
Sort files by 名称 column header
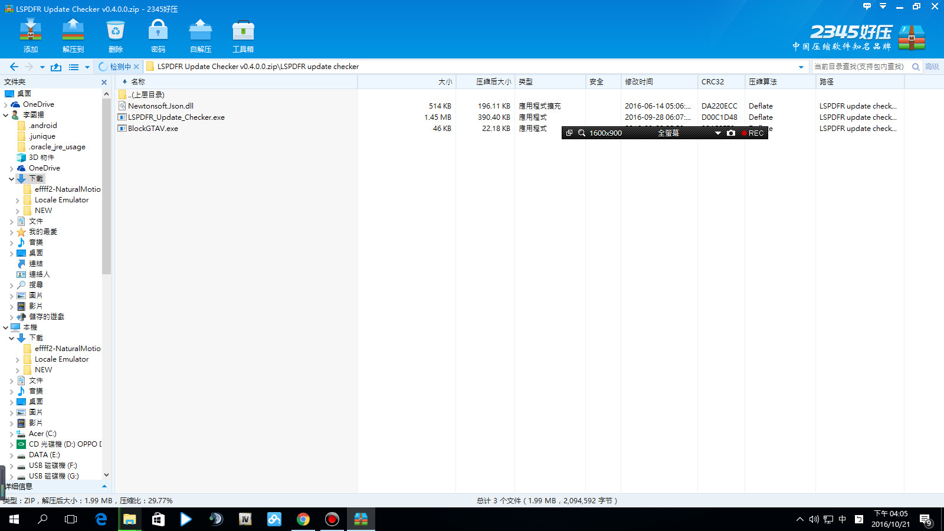click(x=138, y=82)
